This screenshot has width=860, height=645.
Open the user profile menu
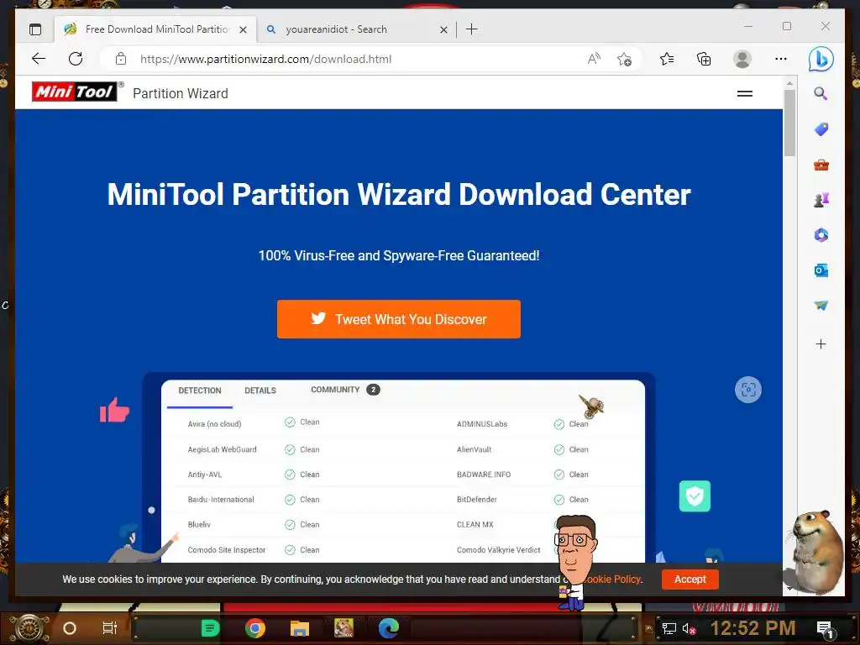click(742, 59)
